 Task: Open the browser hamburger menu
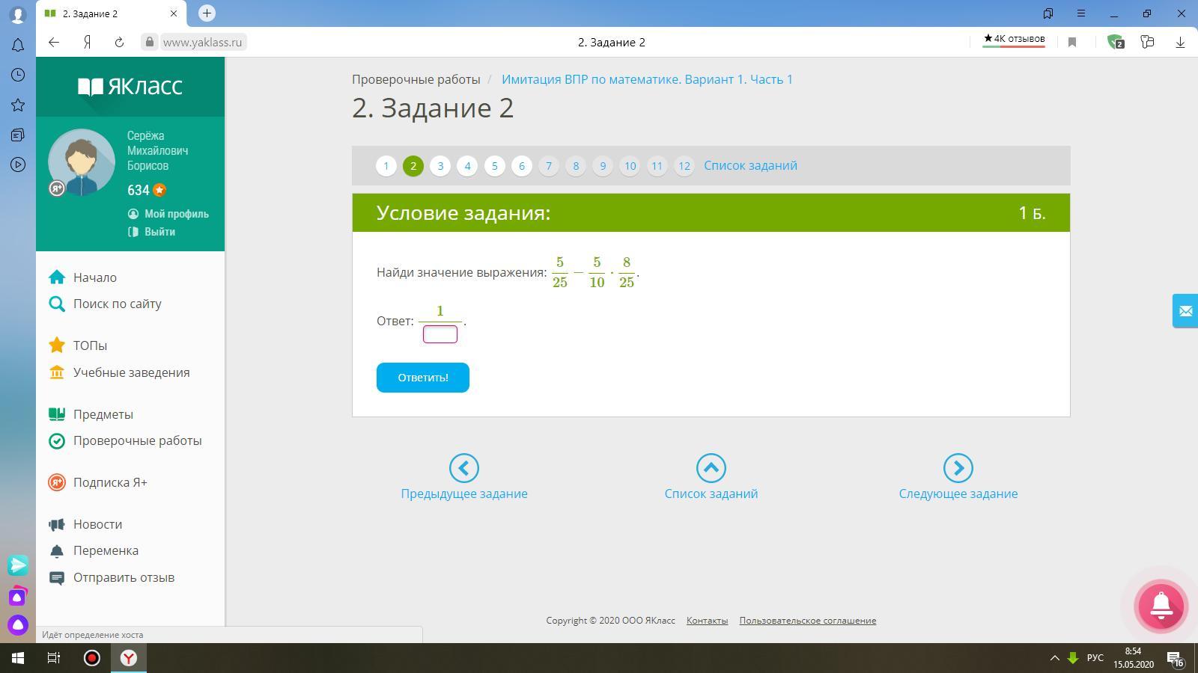point(1080,13)
